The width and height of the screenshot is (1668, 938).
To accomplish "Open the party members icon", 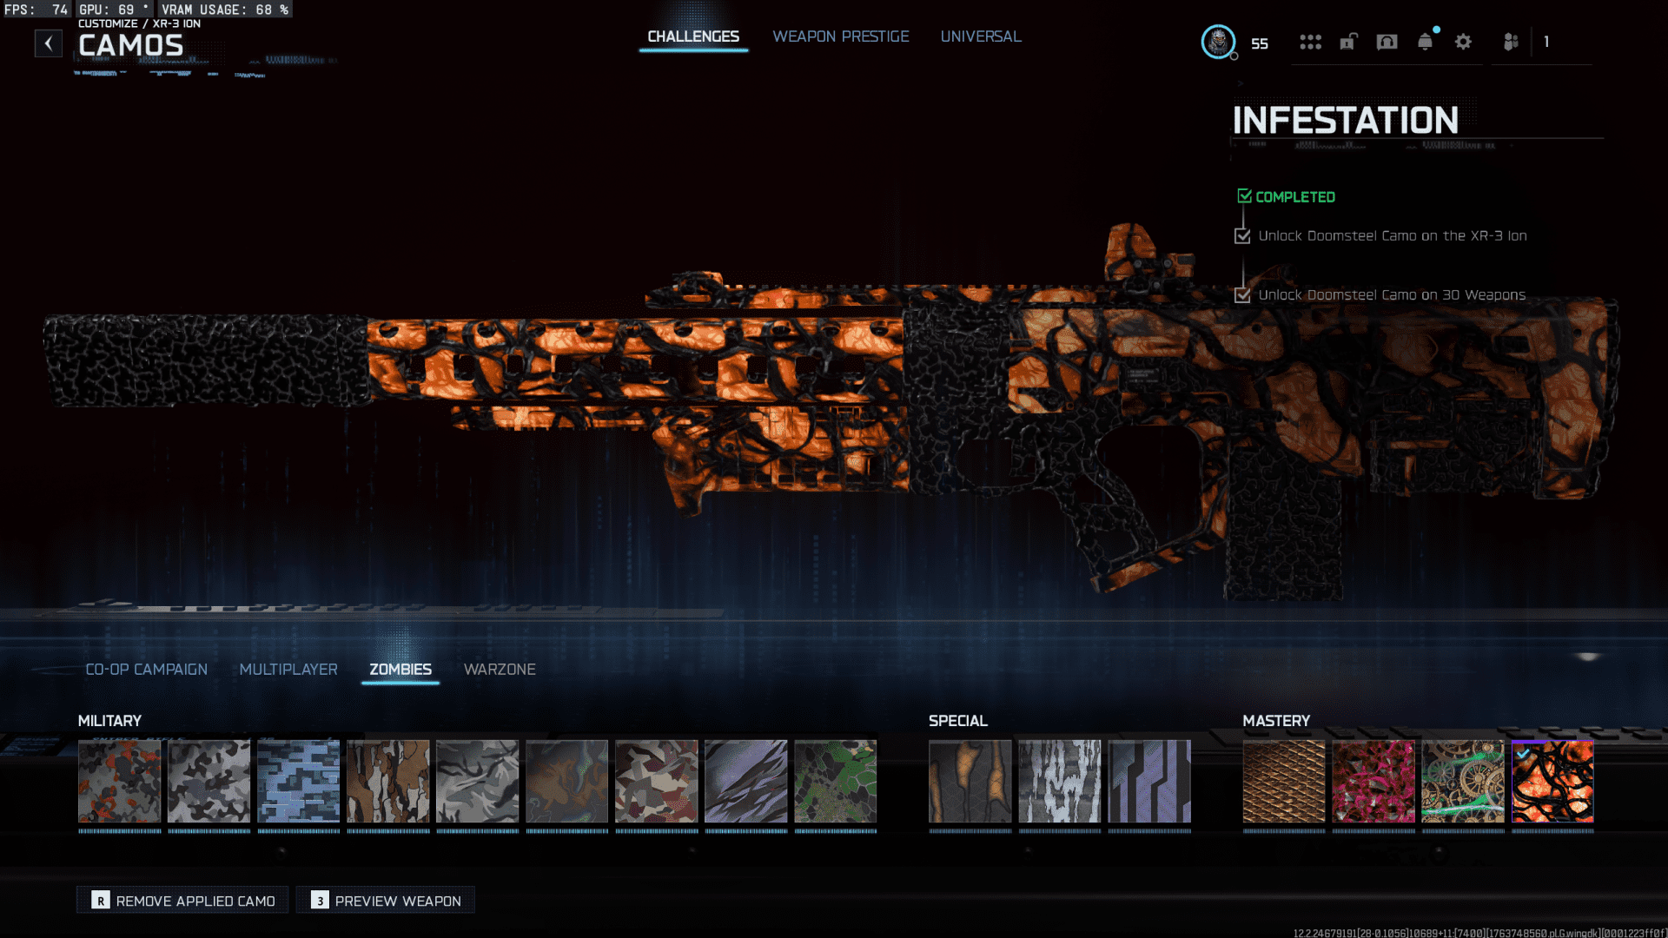I will pyautogui.click(x=1511, y=42).
